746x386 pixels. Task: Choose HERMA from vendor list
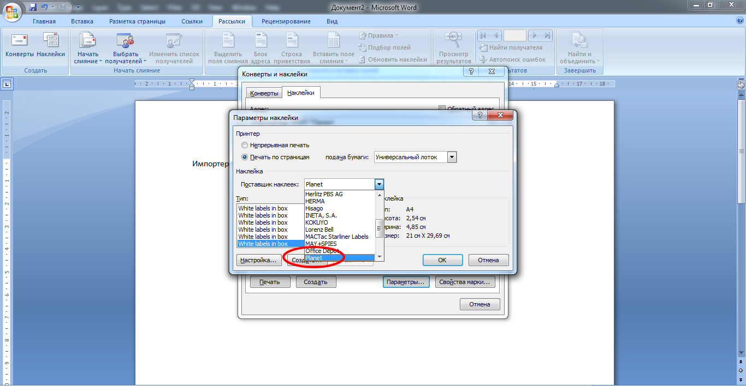pos(340,201)
